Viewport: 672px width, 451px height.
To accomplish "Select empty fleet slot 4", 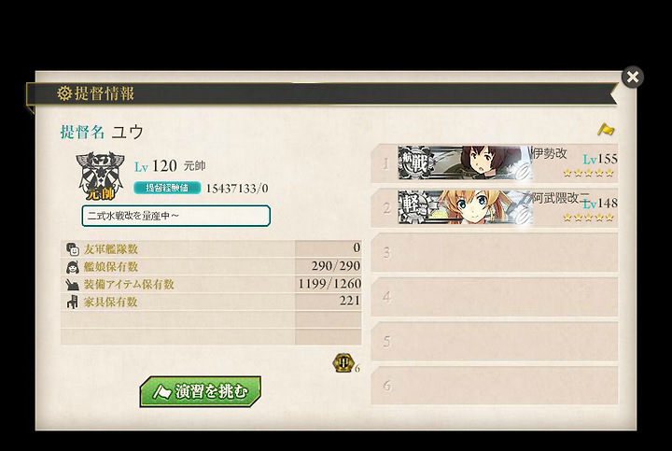I will pos(495,297).
